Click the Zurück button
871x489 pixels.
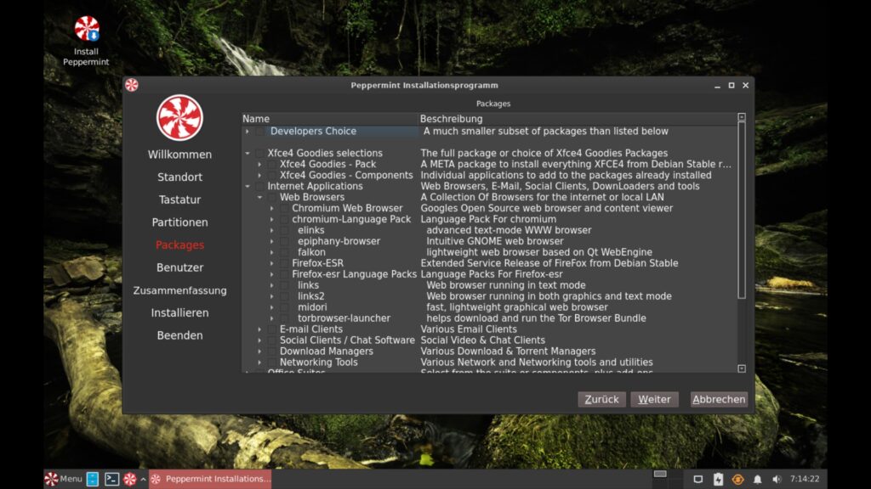pyautogui.click(x=601, y=399)
